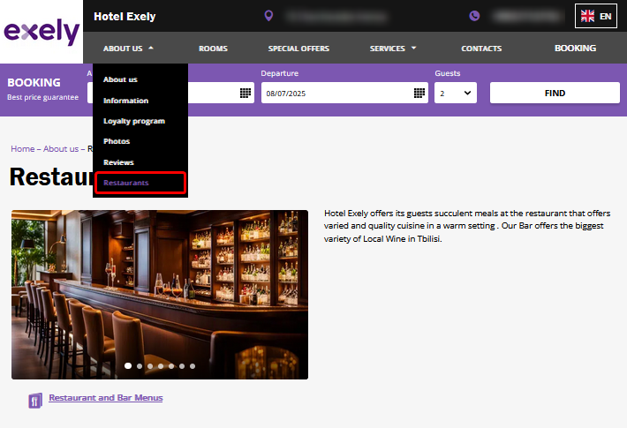Click the Exely logo
The image size is (627, 428).
pos(41,33)
